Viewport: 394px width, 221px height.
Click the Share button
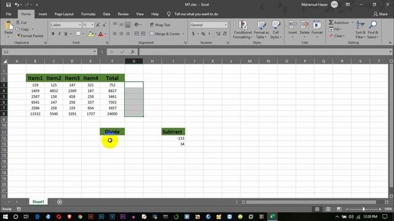pos(380,14)
